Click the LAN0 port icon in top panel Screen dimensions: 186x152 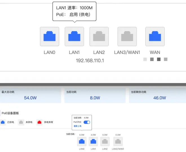click(50, 36)
